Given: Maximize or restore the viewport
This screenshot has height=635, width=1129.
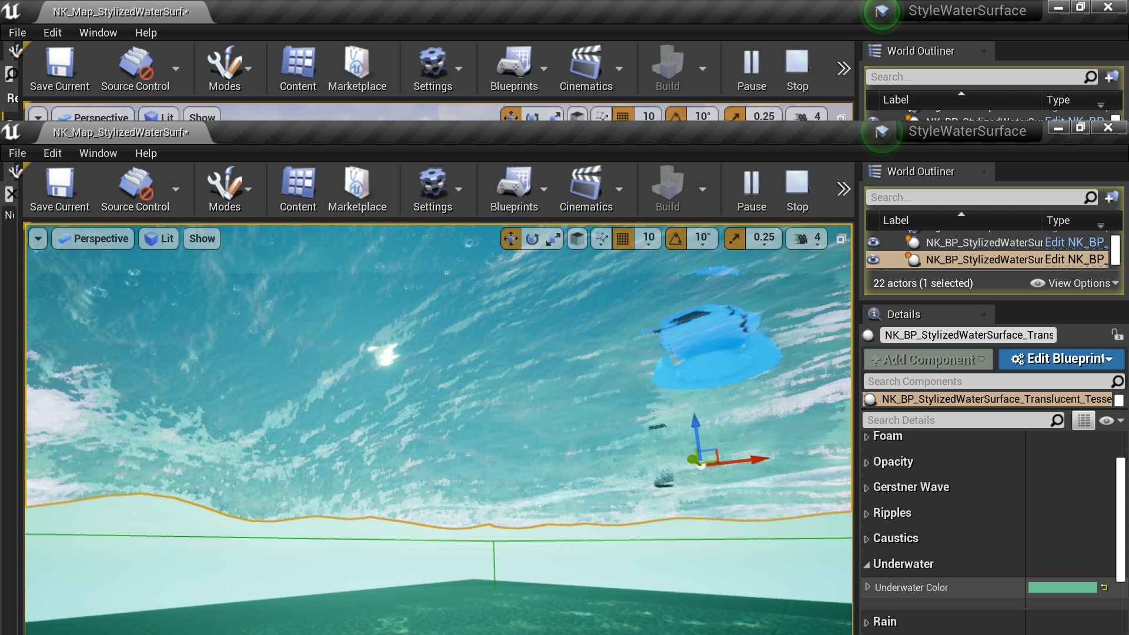Looking at the screenshot, I should click(x=841, y=239).
